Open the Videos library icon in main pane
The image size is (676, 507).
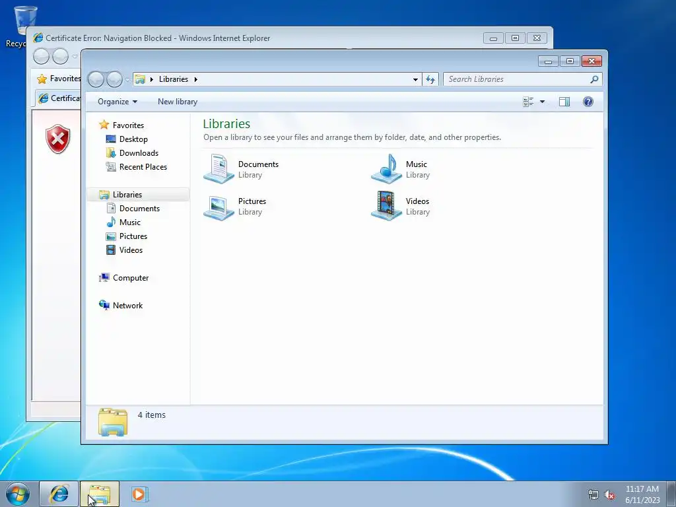(x=386, y=206)
